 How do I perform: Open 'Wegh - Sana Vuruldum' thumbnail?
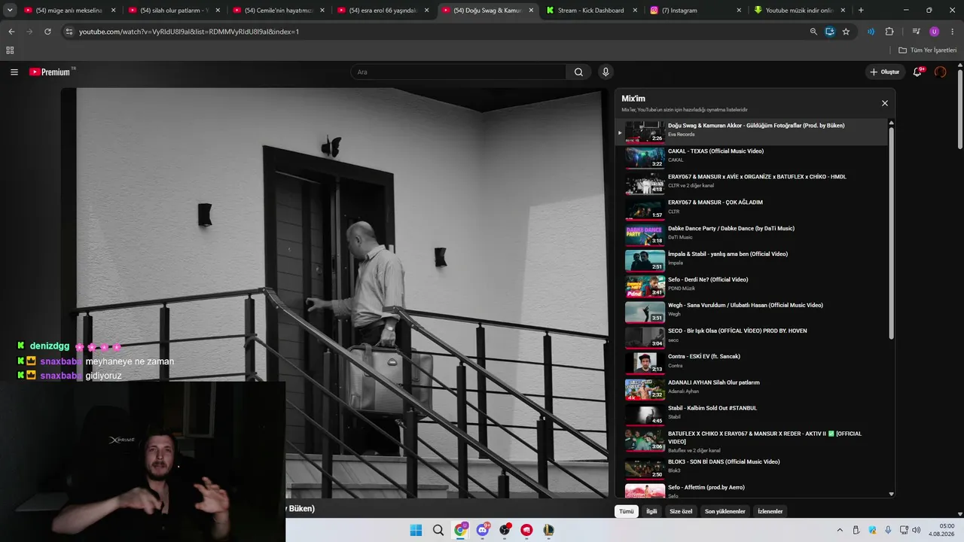tap(645, 312)
